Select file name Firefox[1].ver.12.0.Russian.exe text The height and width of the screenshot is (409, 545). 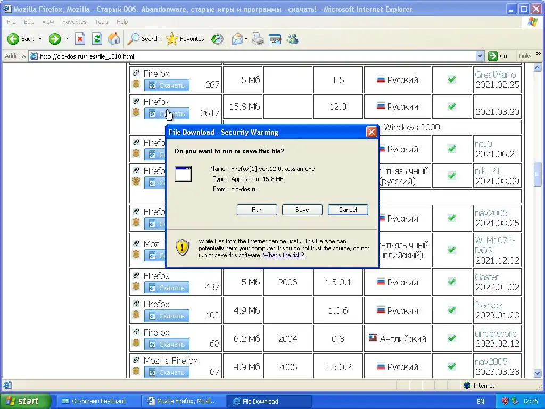coord(273,169)
